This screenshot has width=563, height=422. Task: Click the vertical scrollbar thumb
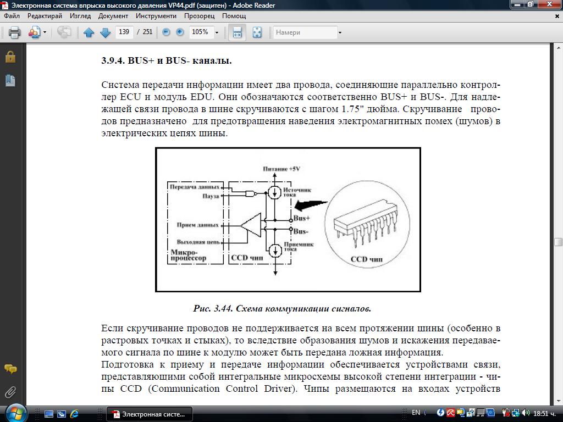click(559, 242)
